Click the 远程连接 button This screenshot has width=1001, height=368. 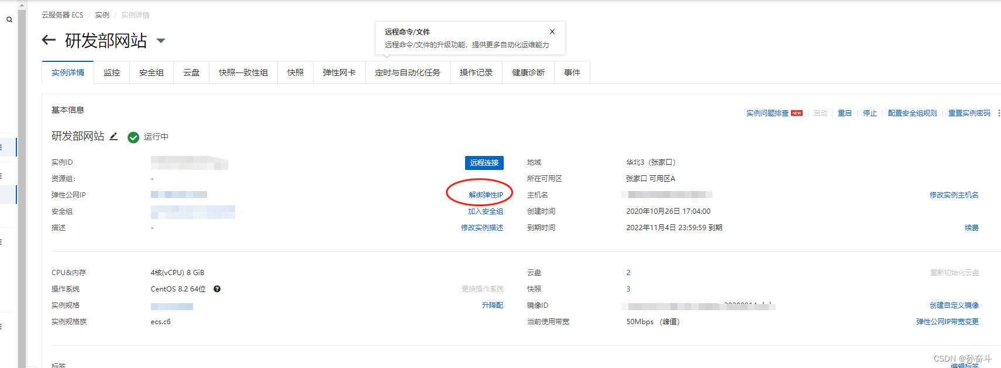pos(484,162)
